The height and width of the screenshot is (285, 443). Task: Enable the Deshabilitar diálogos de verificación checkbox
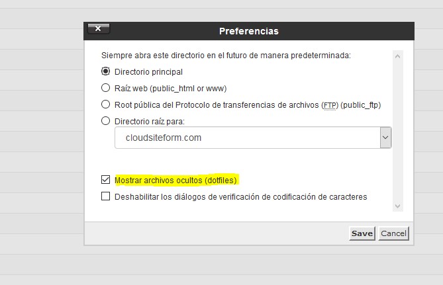click(x=105, y=196)
